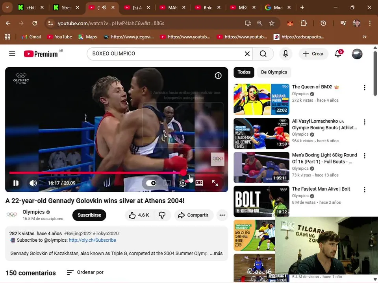This screenshot has width=378, height=283.
Task: Bookmark this page with star
Action: (x=272, y=23)
